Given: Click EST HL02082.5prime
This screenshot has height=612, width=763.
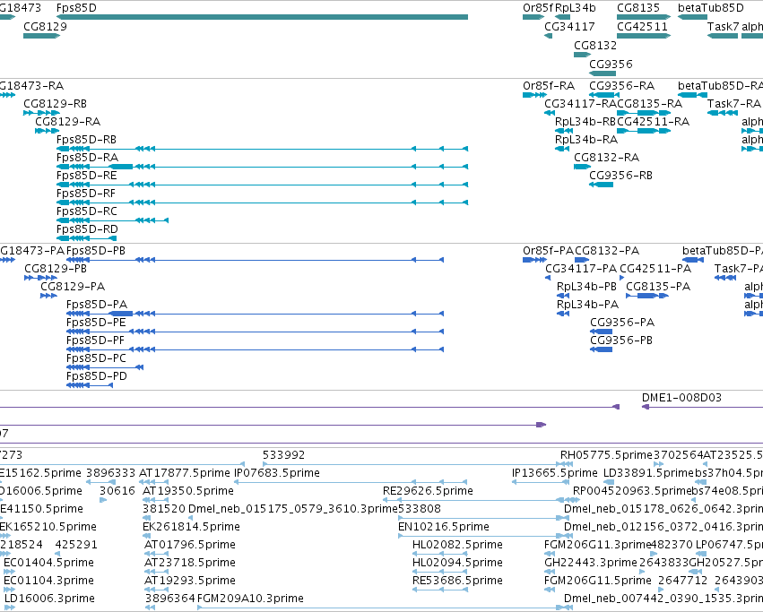Looking at the screenshot, I should tap(457, 546).
